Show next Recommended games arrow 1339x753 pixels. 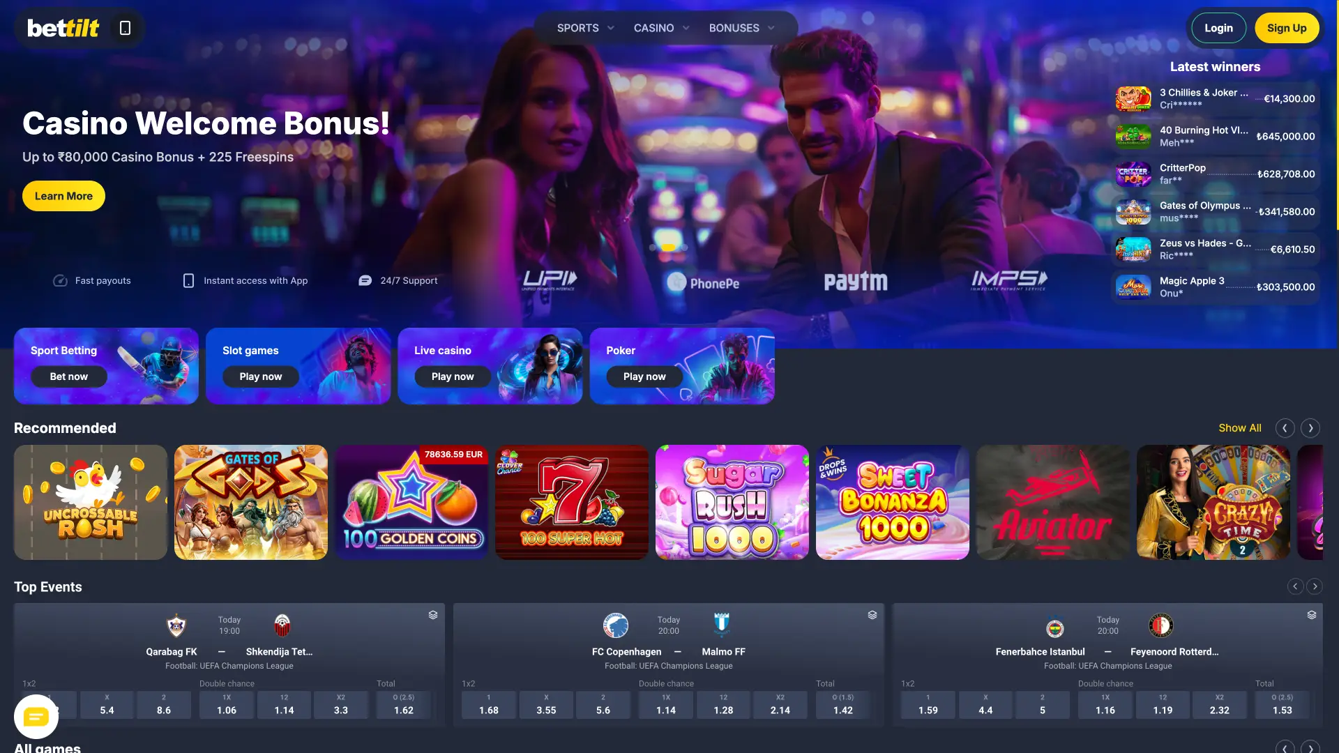tap(1310, 428)
